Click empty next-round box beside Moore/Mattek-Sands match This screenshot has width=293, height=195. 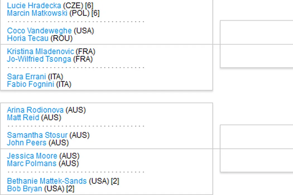click(256, 160)
